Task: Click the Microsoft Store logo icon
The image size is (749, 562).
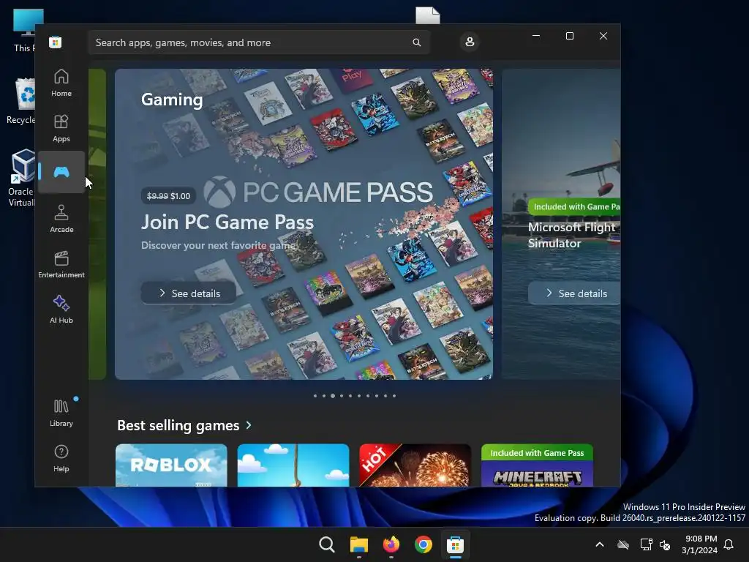Action: point(55,42)
